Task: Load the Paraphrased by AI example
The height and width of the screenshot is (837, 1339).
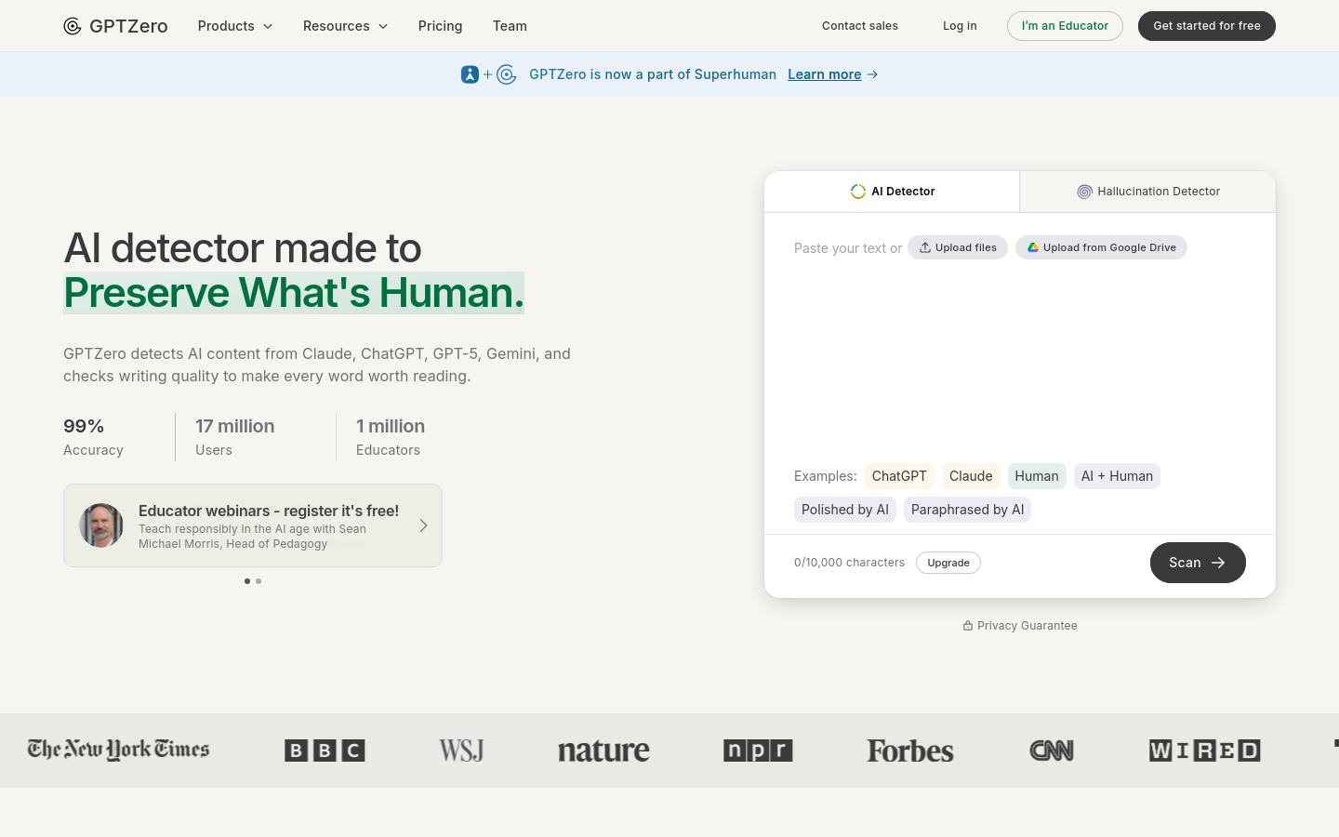Action: pyautogui.click(x=967, y=510)
